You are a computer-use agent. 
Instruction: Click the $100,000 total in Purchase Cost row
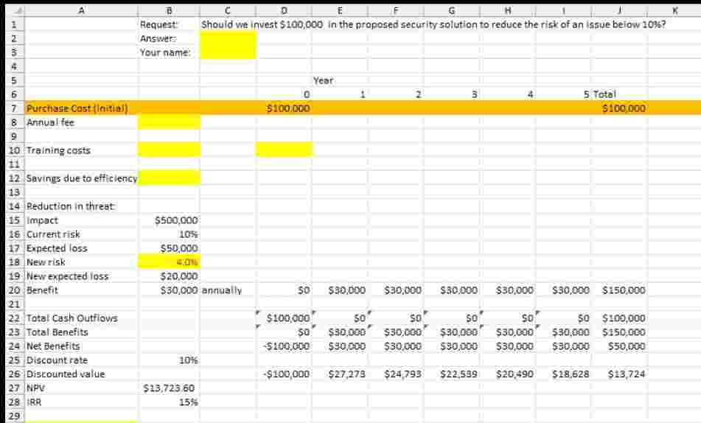click(624, 108)
